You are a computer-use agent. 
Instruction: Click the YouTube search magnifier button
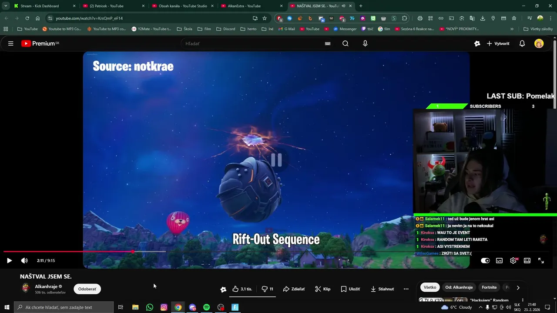pos(346,43)
